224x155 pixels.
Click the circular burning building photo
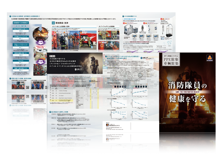(x=40, y=34)
